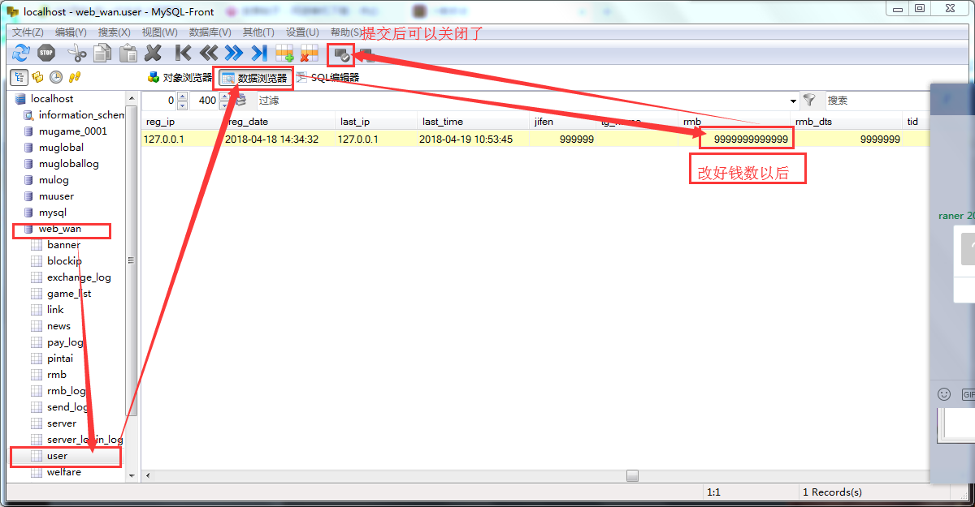Go to the last record with the arrow icon

(x=258, y=54)
